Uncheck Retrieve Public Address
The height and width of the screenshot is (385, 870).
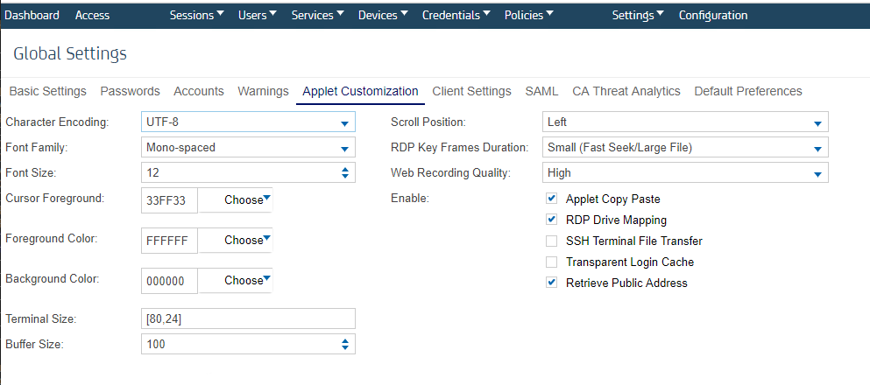tap(551, 283)
